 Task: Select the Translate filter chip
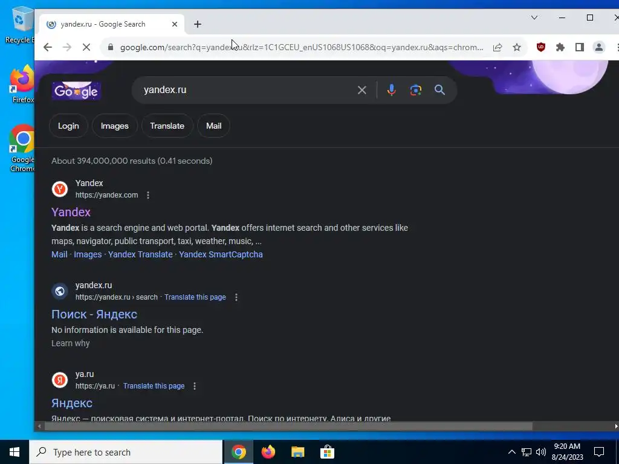point(167,126)
